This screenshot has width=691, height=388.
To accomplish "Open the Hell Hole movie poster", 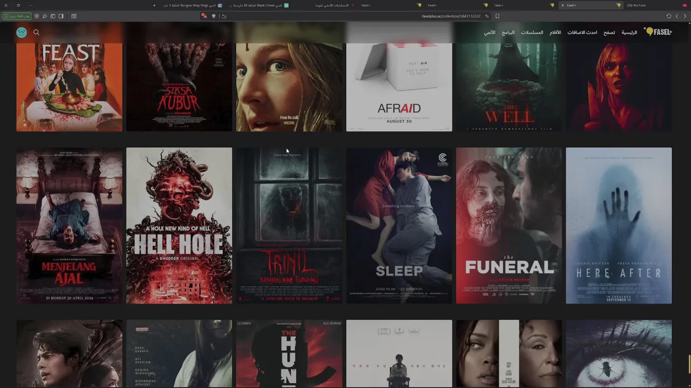I will [179, 226].
